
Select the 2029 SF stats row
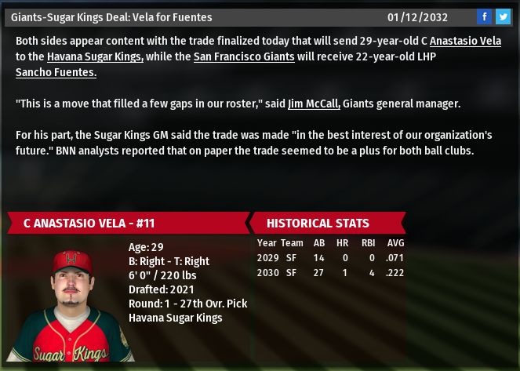(330, 257)
